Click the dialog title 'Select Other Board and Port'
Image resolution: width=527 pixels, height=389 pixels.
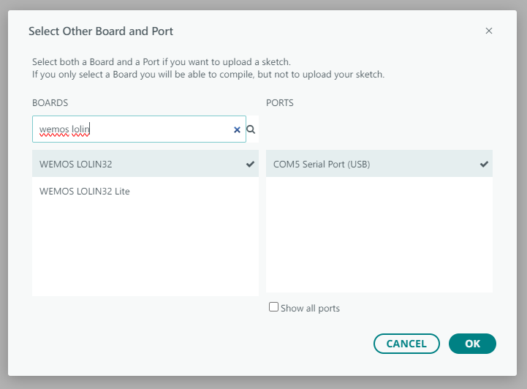101,31
